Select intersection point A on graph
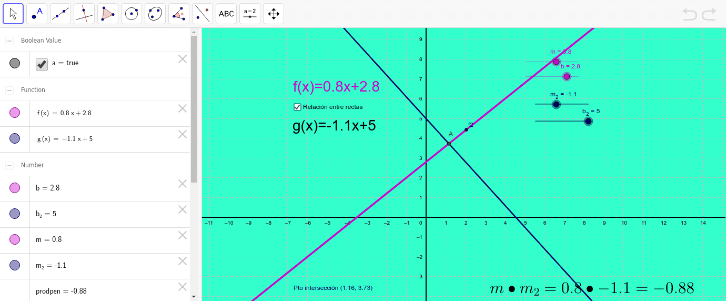 (449, 144)
